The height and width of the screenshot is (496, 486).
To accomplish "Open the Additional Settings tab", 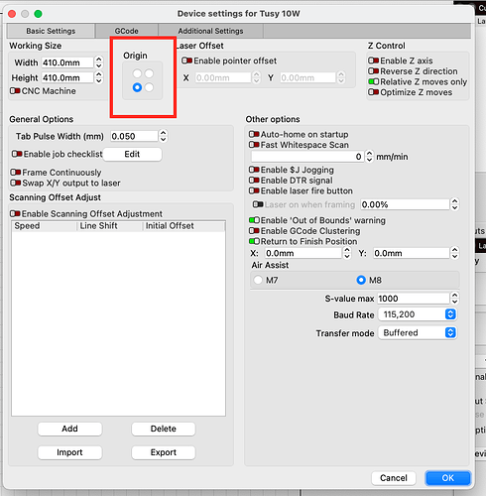I will tap(210, 31).
